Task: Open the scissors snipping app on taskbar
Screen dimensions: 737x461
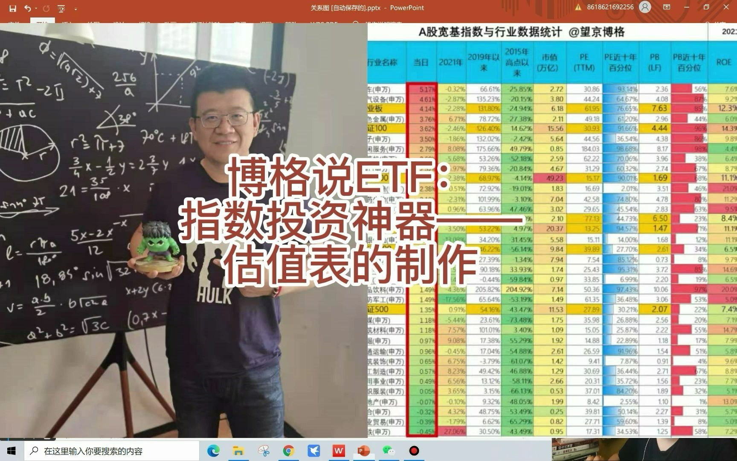Action: (264, 451)
